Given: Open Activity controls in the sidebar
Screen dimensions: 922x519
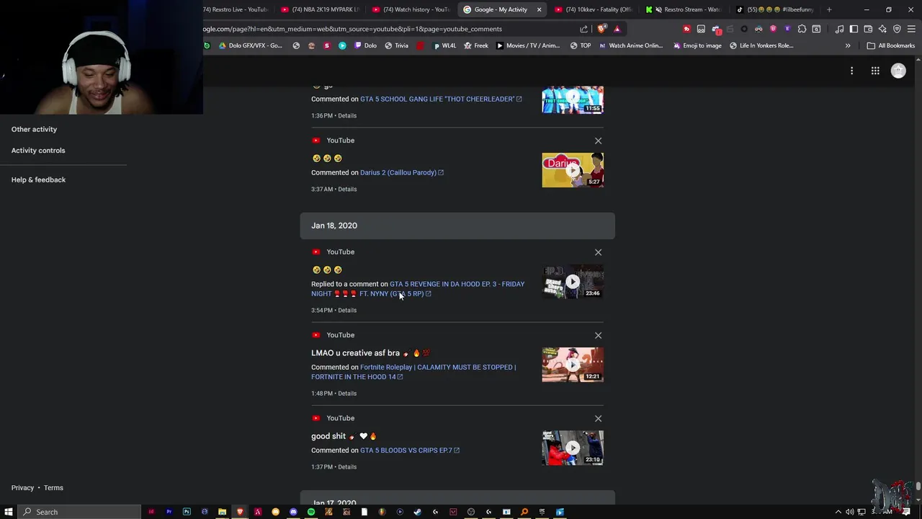Looking at the screenshot, I should [38, 151].
